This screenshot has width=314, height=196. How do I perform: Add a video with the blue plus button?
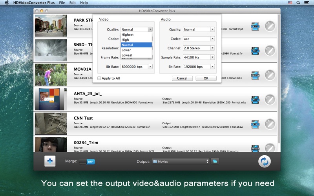50,161
